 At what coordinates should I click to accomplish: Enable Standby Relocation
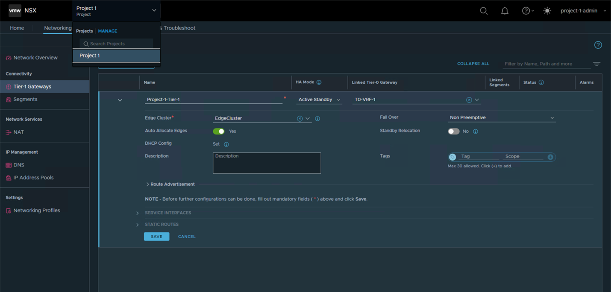click(454, 131)
